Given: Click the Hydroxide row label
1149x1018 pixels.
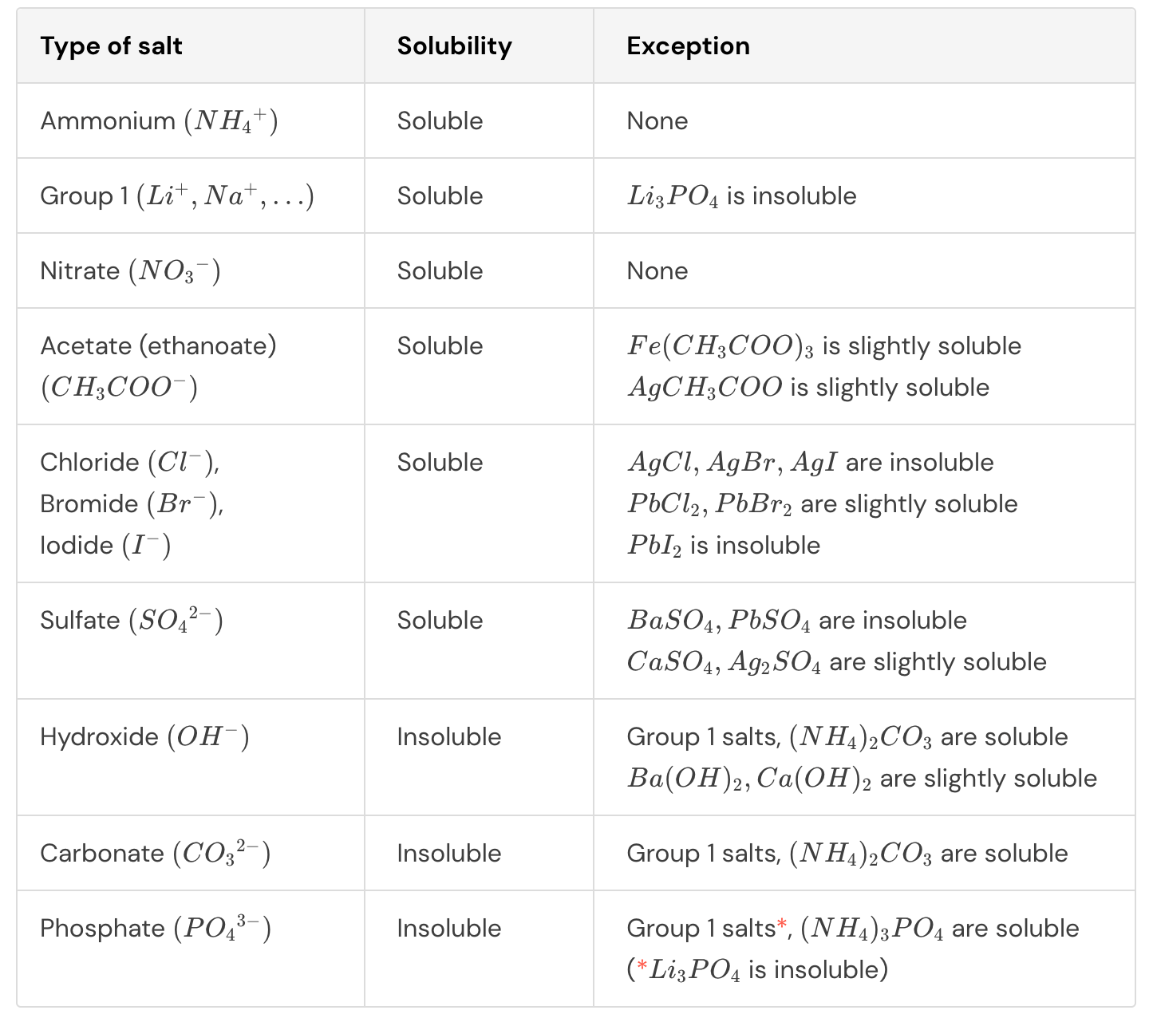Looking at the screenshot, I should pos(144,737).
